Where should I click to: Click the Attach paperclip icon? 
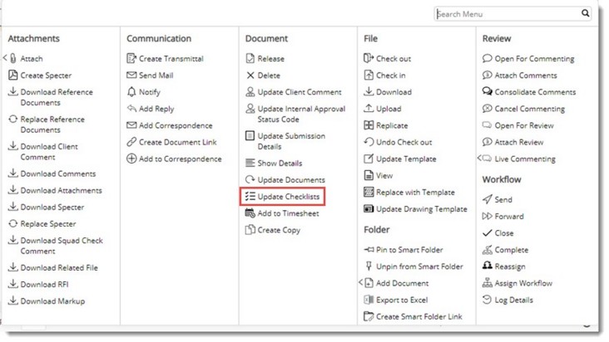pos(13,59)
